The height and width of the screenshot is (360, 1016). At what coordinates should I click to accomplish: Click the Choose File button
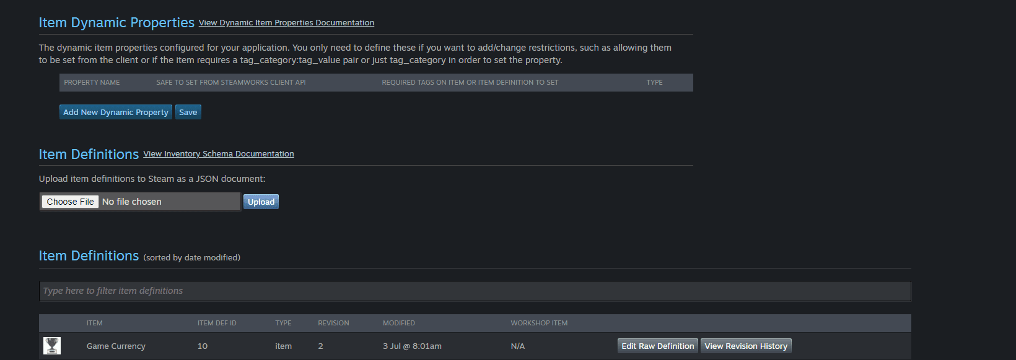pos(70,202)
